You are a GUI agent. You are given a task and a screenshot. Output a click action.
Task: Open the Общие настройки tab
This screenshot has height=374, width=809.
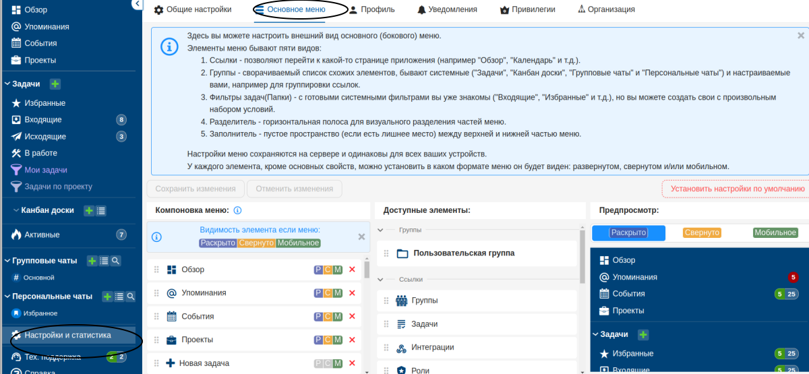[x=193, y=9]
